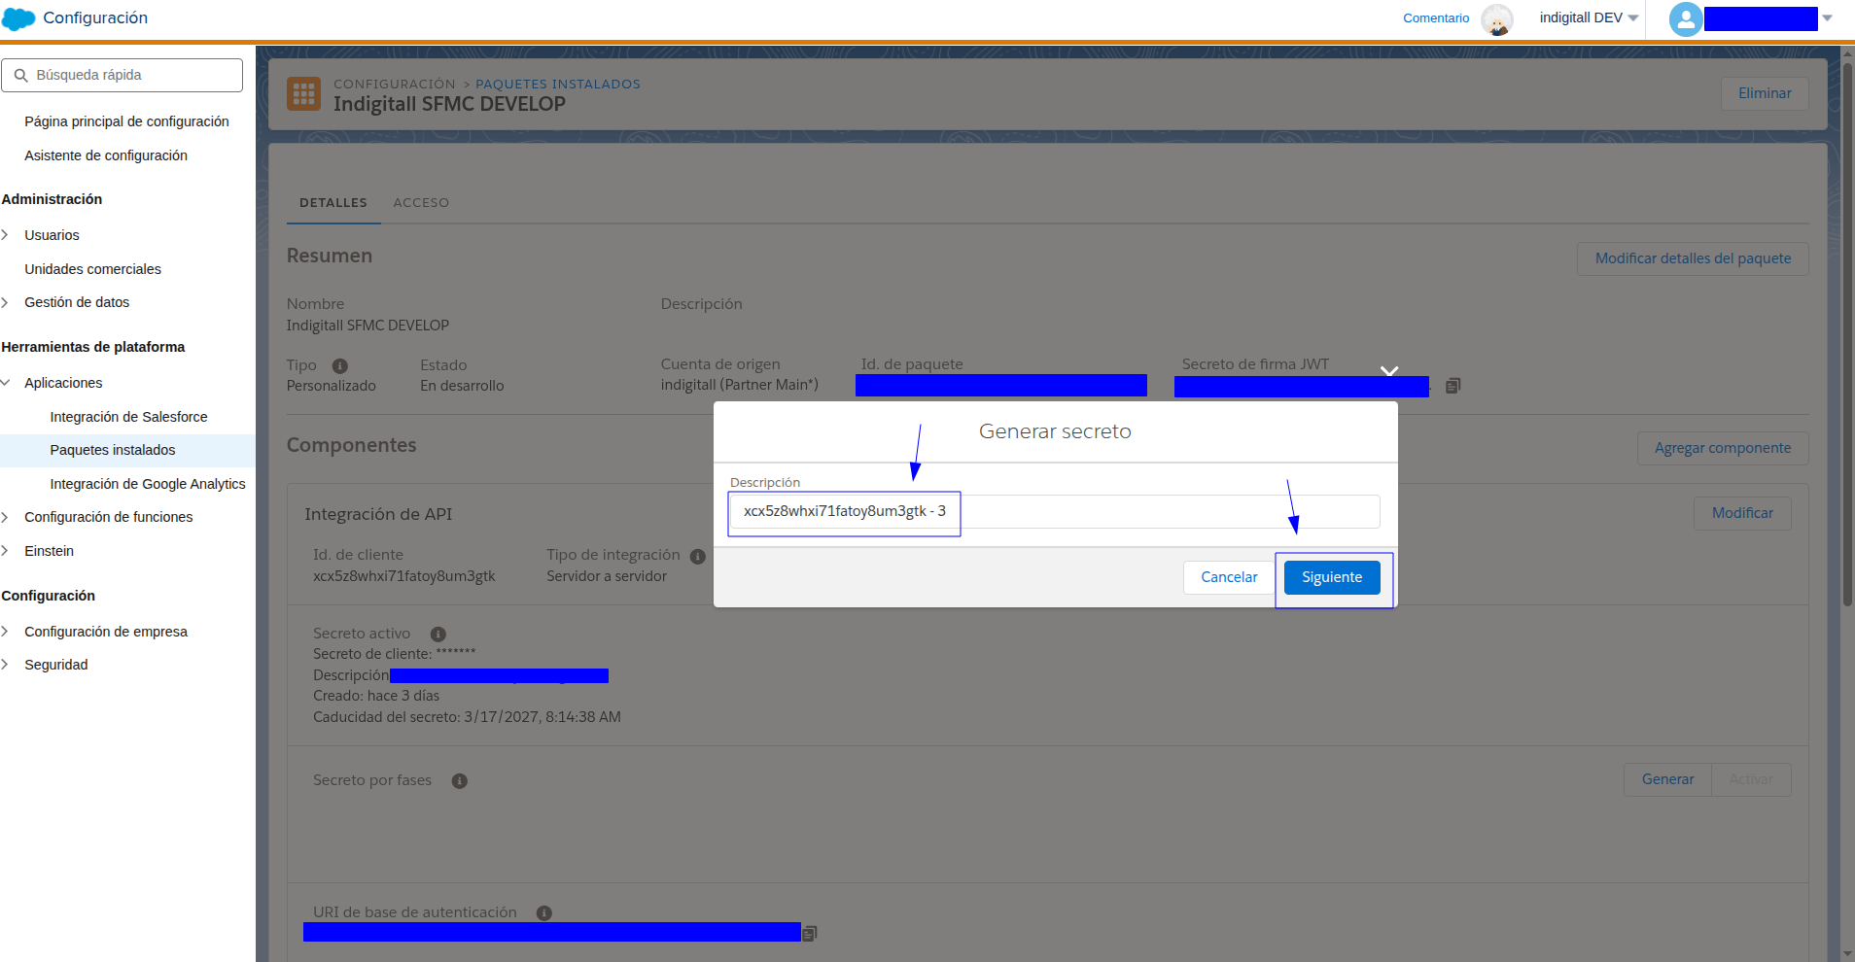Image resolution: width=1855 pixels, height=962 pixels.
Task: Open the Comentario link
Action: (1436, 18)
